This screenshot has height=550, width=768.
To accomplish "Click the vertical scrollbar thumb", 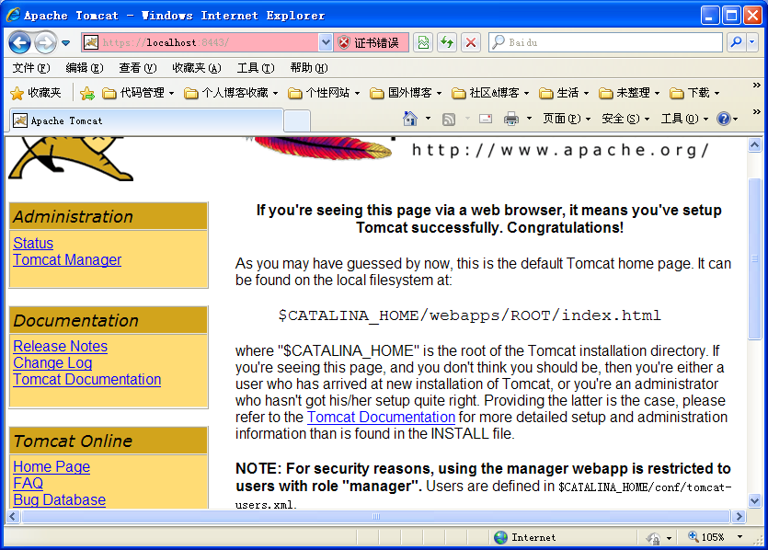I will click(x=754, y=258).
